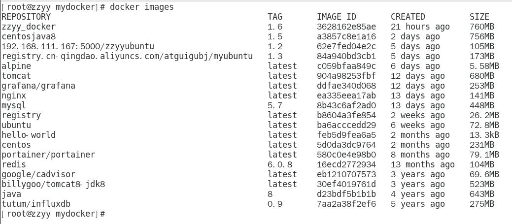This screenshot has width=512, height=224.
Task: Click the nginx image ID ea335eea17ab
Action: pos(346,96)
